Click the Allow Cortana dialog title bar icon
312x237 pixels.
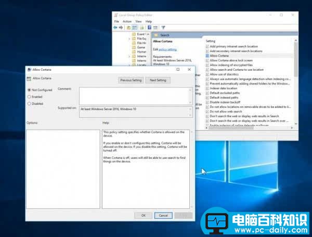(29, 70)
